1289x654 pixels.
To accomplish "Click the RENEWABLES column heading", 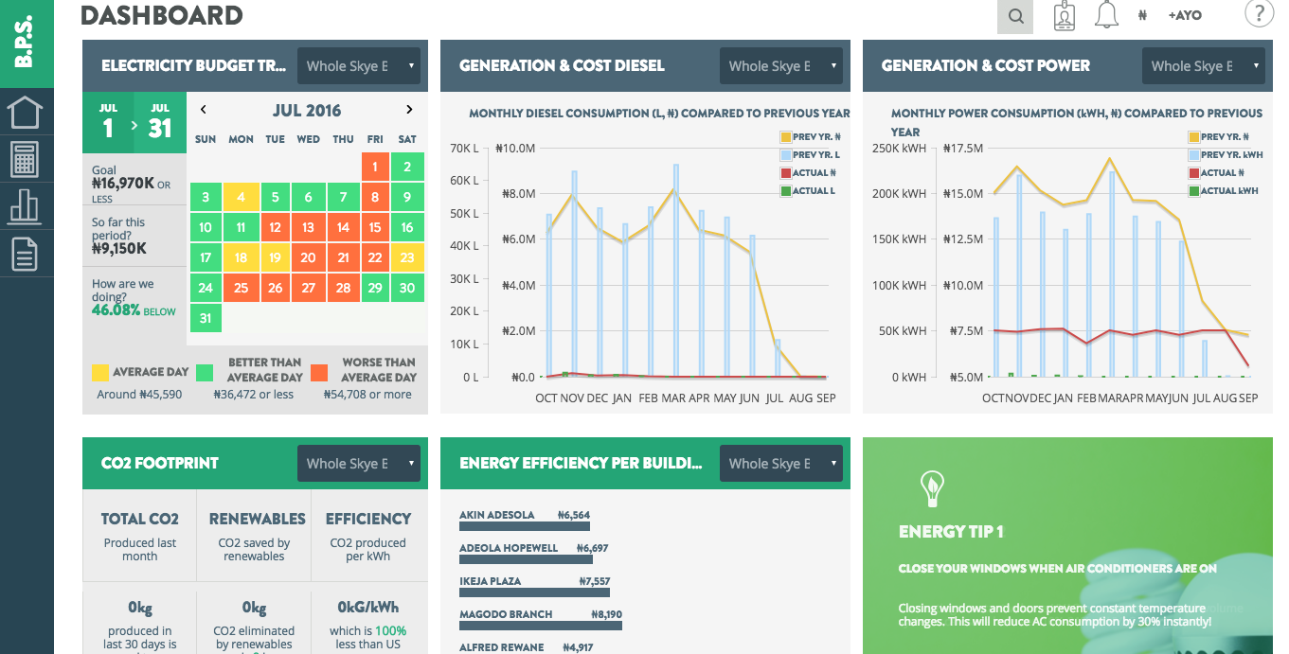I will tap(257, 519).
